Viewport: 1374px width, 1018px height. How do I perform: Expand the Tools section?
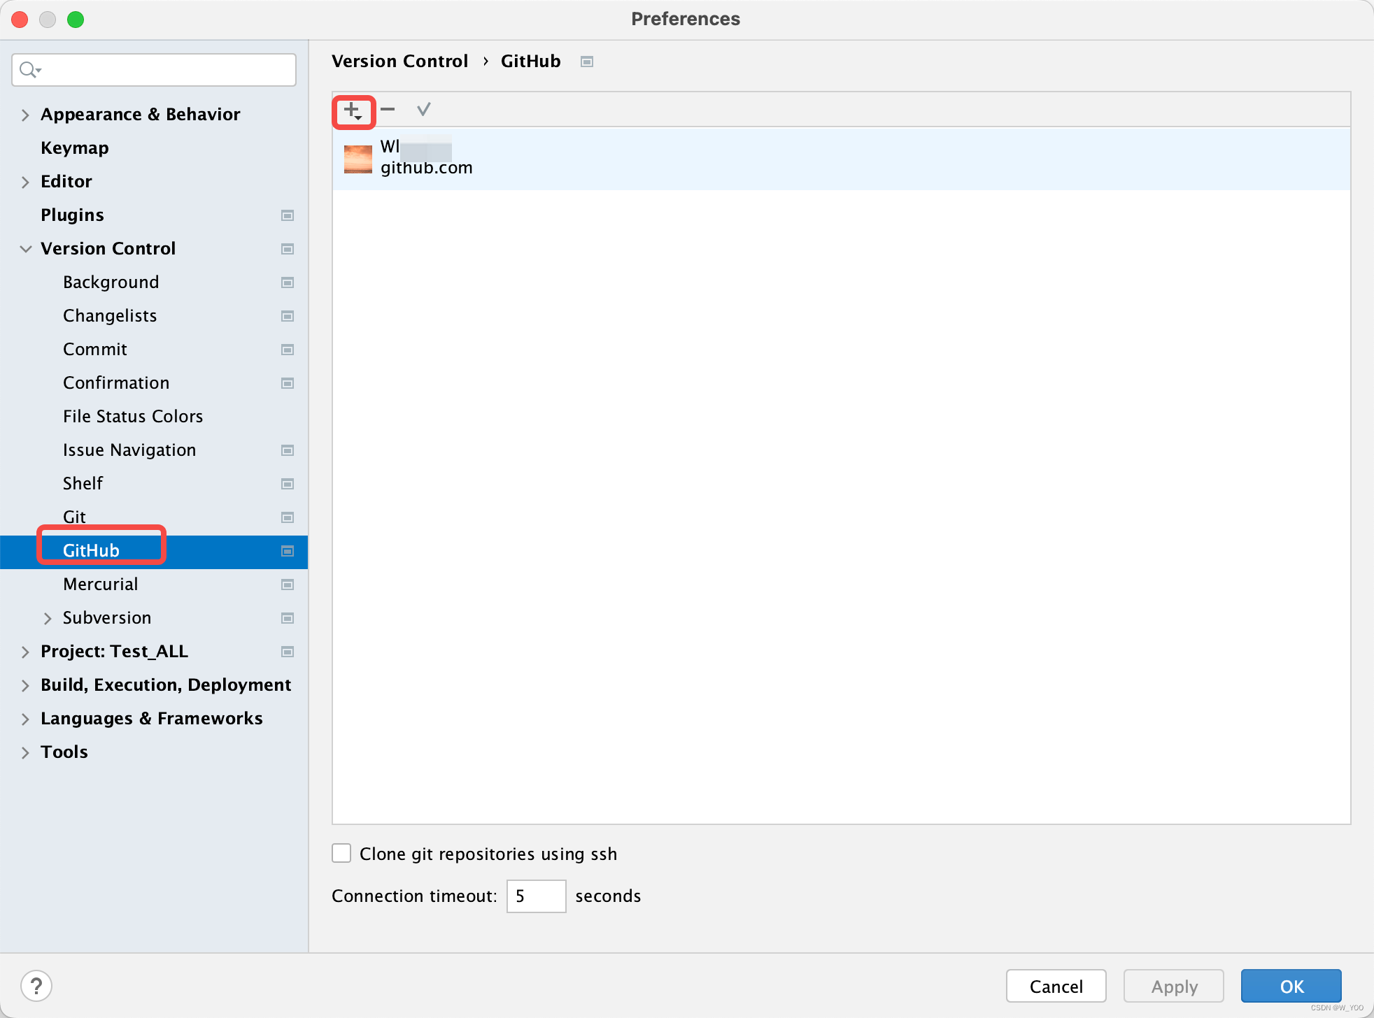pyautogui.click(x=25, y=752)
